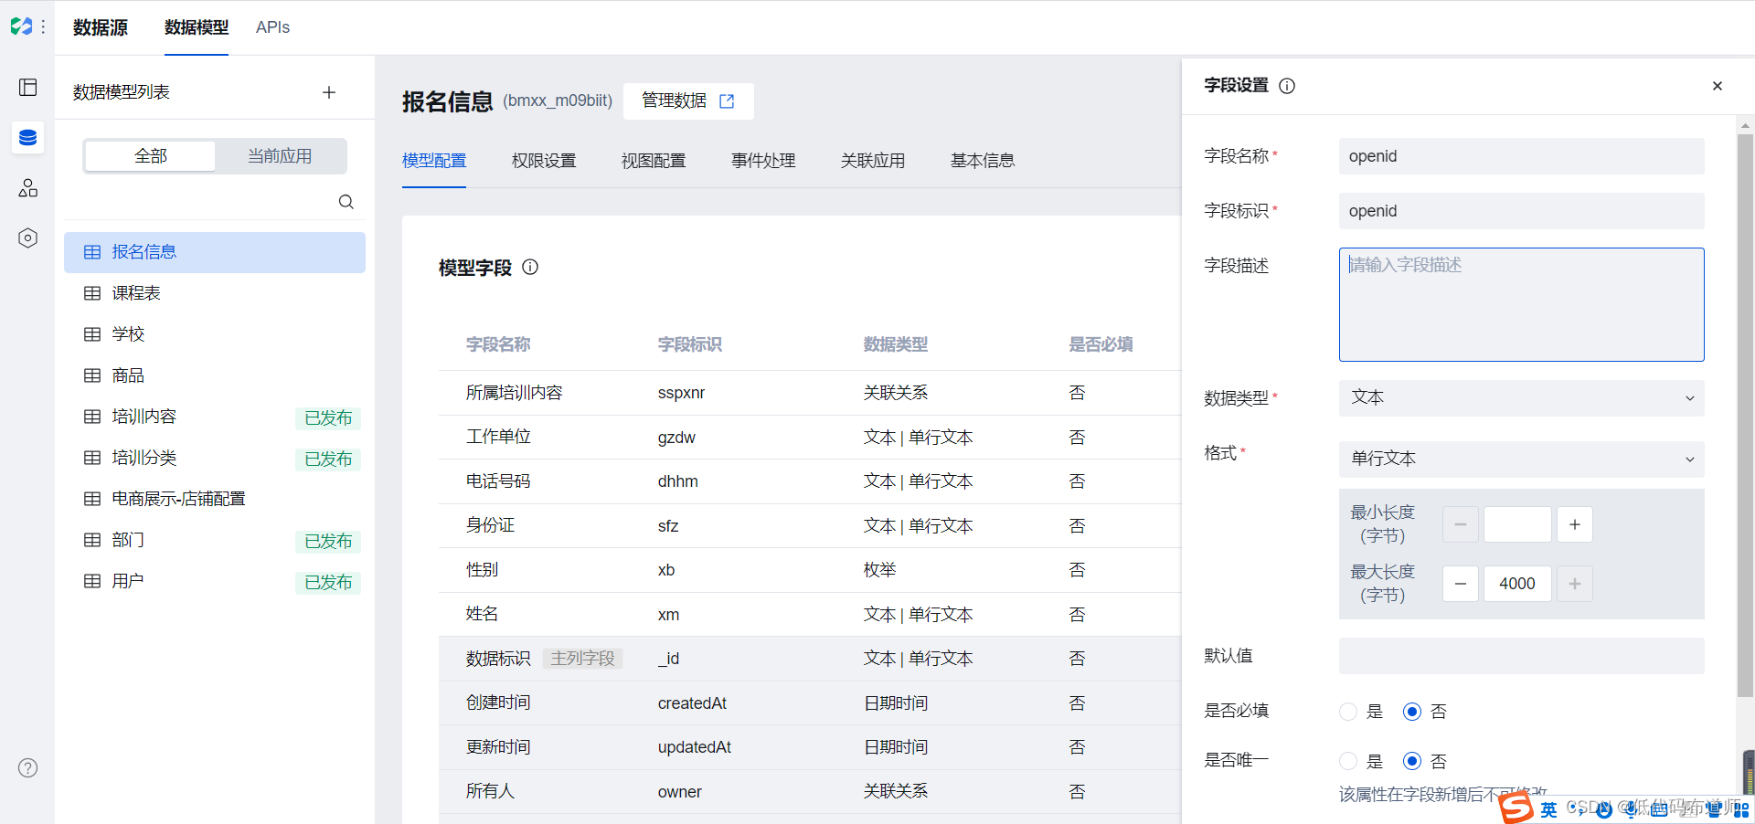The image size is (1755, 824).
Task: Click the 主列字段 tag on 数据标识
Action: click(582, 659)
